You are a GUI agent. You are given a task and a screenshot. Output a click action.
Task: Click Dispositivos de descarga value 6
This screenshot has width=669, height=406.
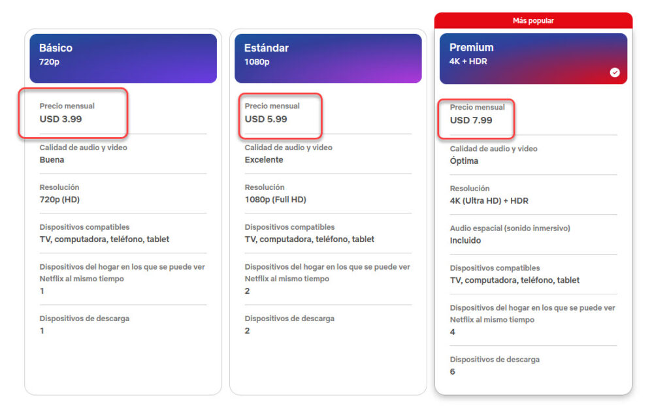pyautogui.click(x=453, y=372)
